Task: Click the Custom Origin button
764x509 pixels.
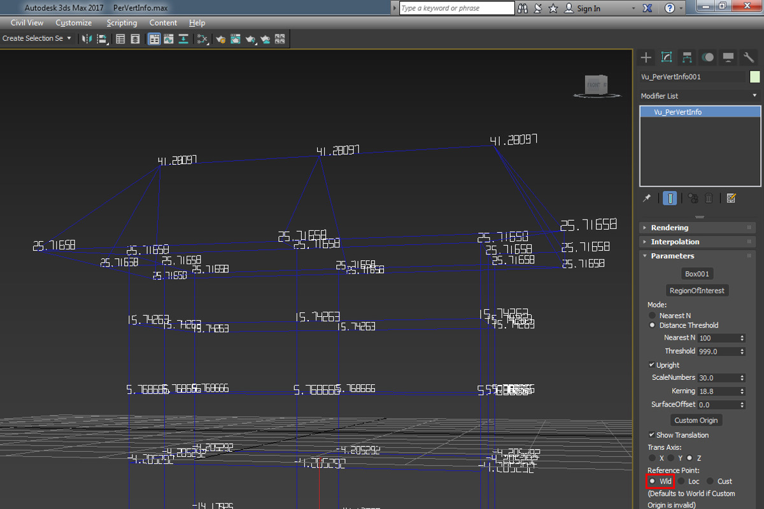Action: tap(696, 421)
